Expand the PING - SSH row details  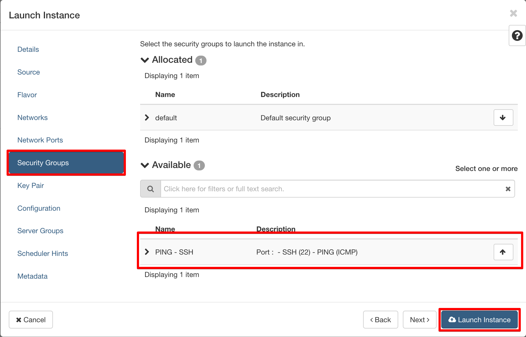point(147,252)
